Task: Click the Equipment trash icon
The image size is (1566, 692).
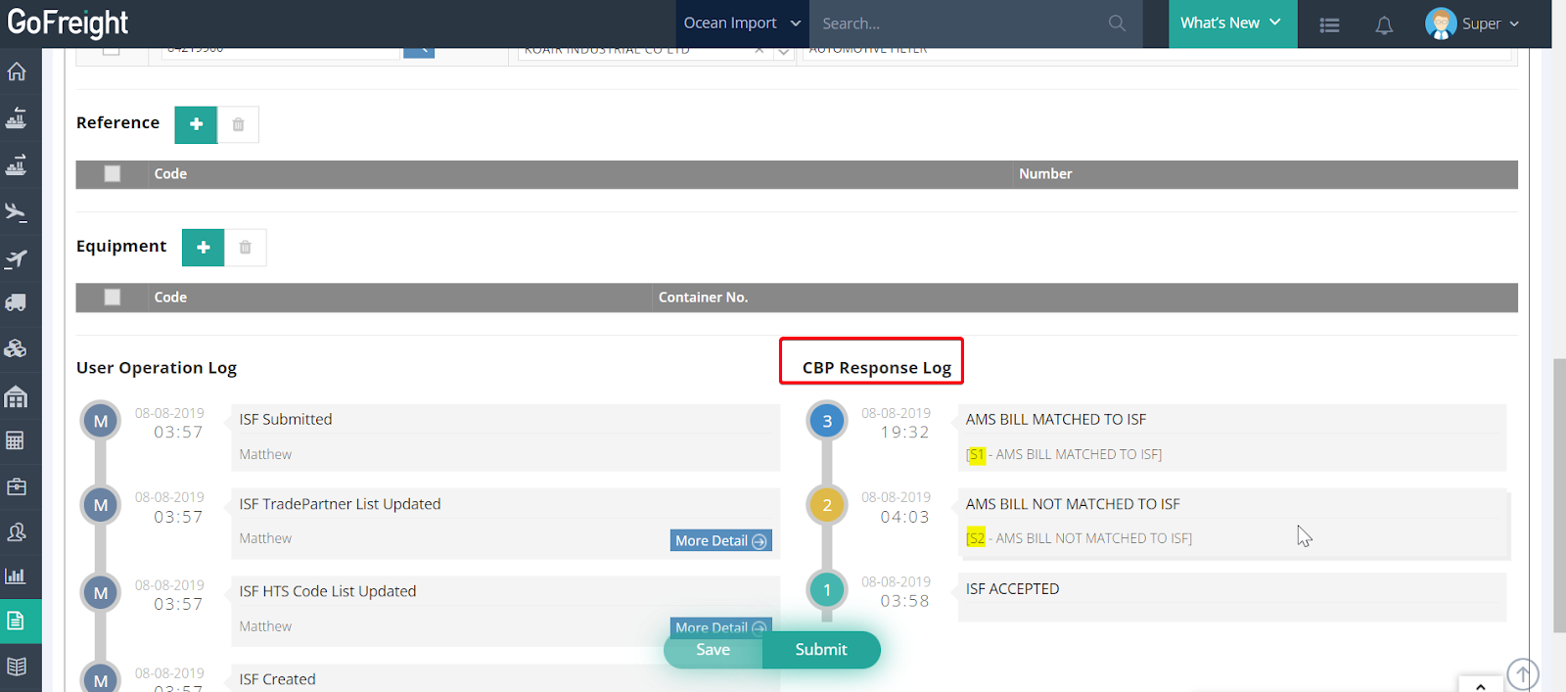Action: [x=246, y=248]
